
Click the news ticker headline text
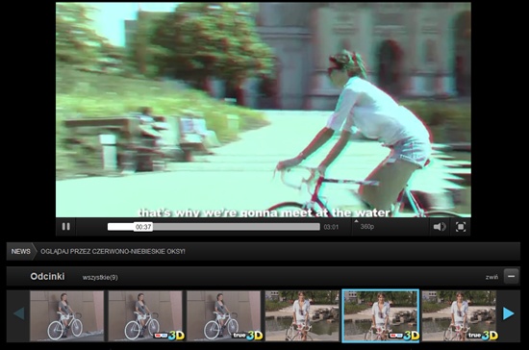click(113, 252)
